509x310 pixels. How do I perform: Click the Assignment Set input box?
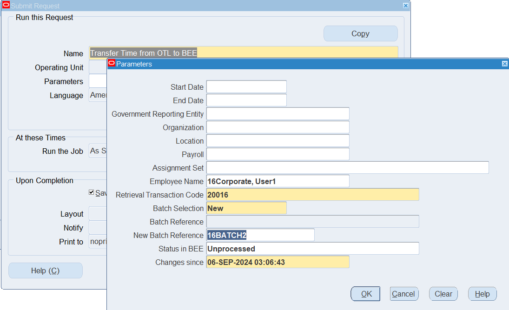click(347, 168)
